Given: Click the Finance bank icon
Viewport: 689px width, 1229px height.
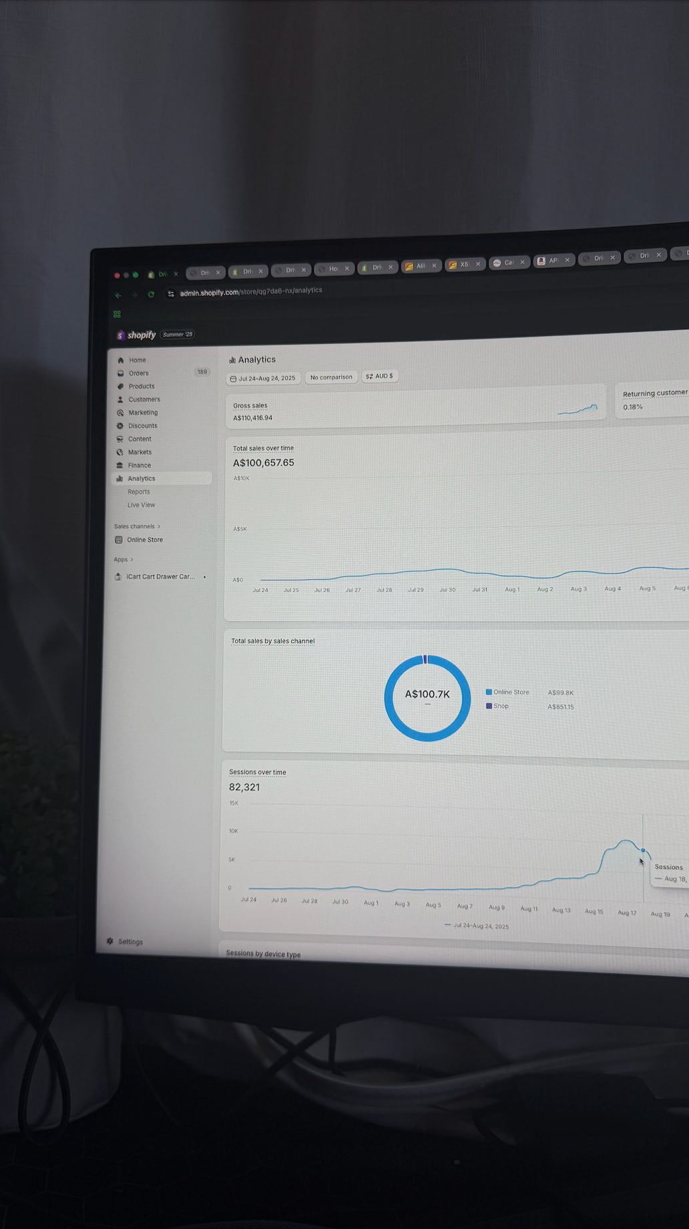Looking at the screenshot, I should coord(120,466).
